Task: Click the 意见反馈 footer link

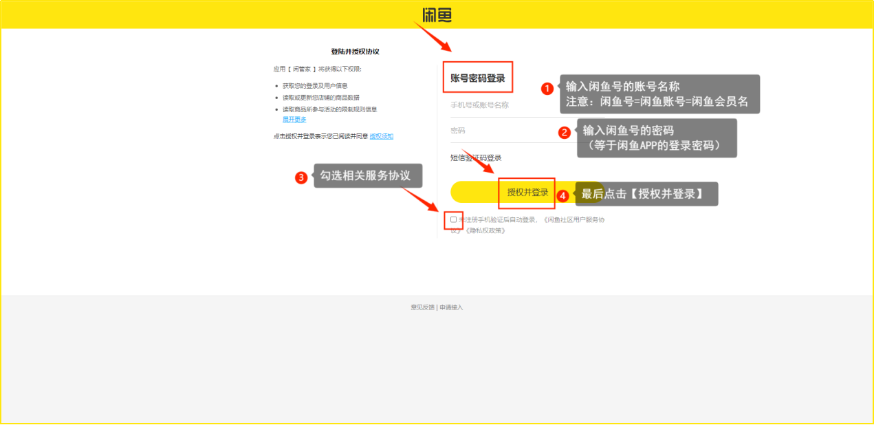Action: tap(422, 307)
